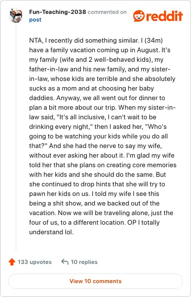191x297 pixels.
Task: Click the reddit wordmark text
Action: tap(164, 16)
